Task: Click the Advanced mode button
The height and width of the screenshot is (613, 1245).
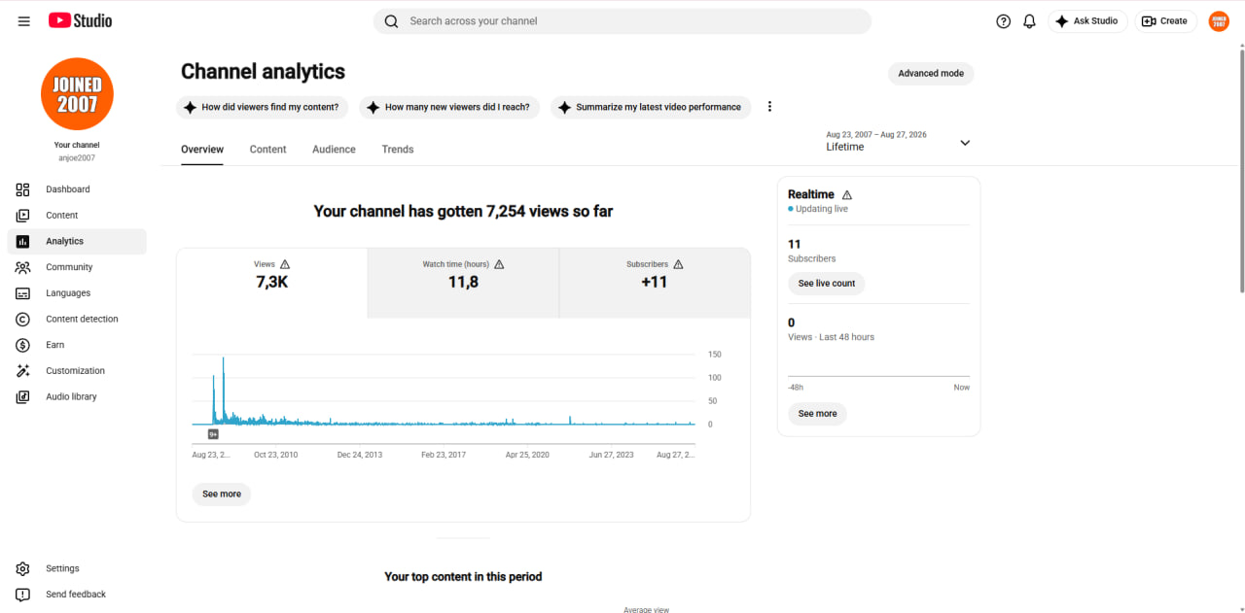Action: 931,74
